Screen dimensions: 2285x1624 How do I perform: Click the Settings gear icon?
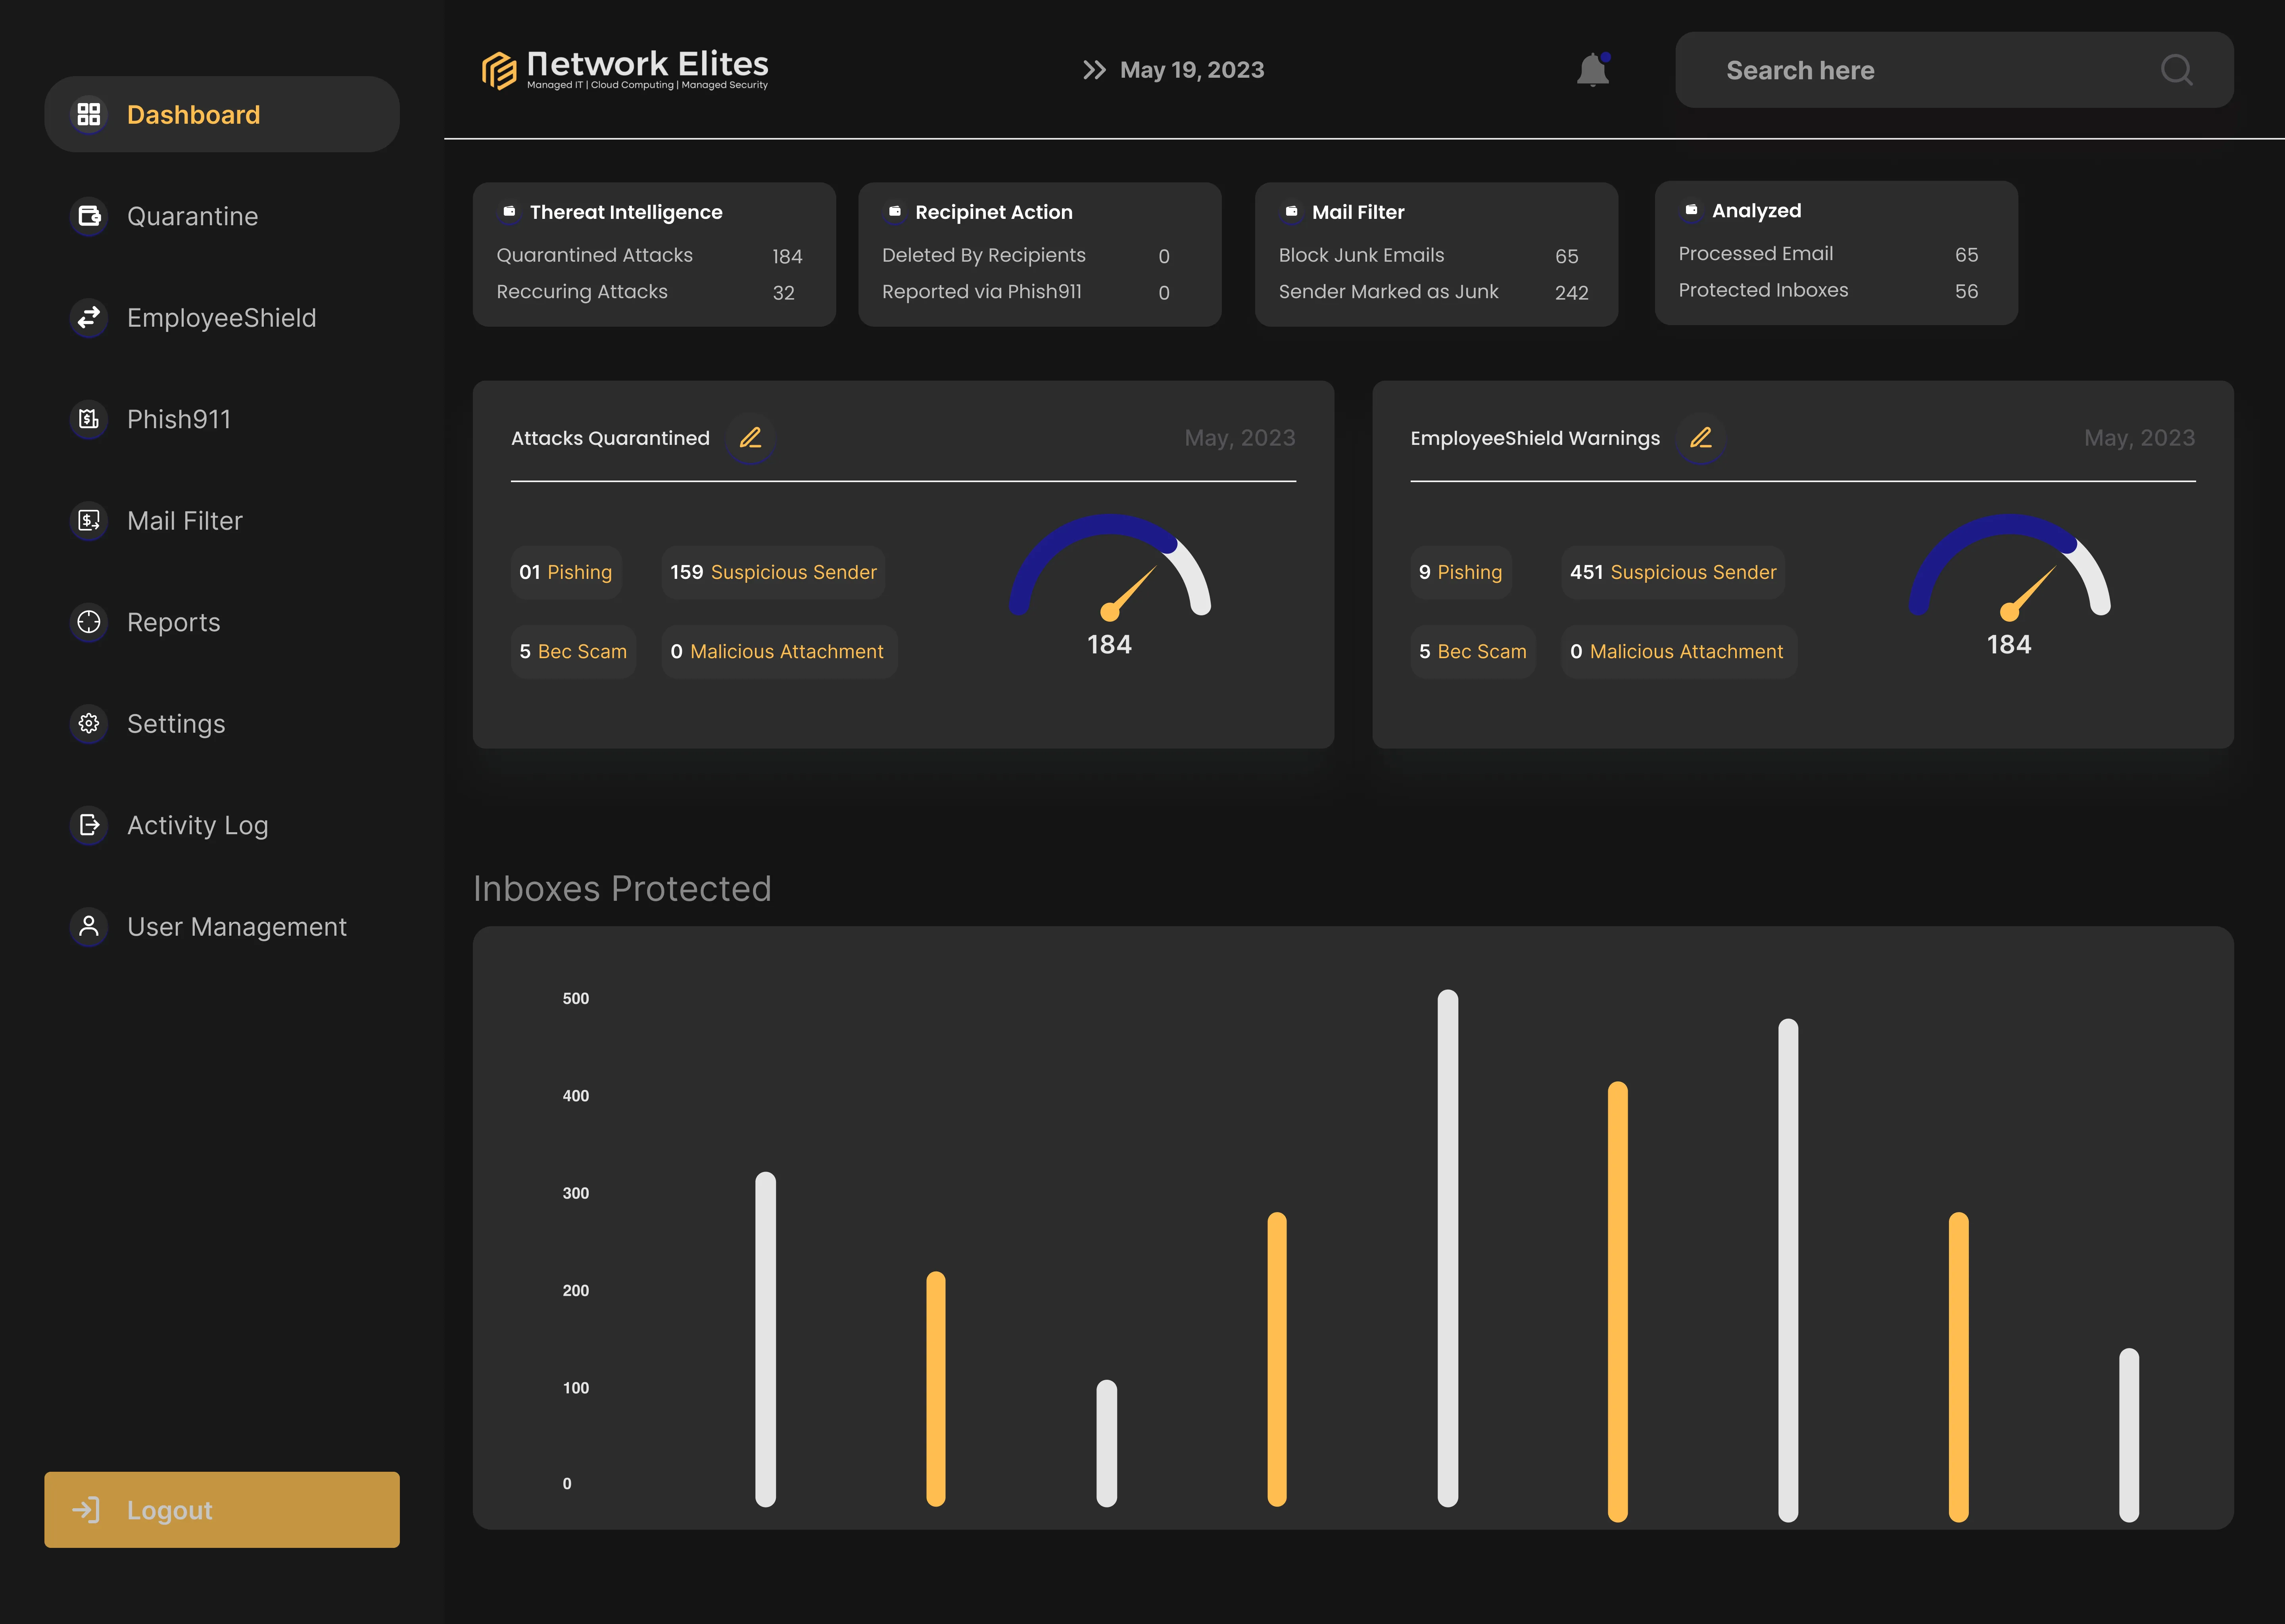(x=89, y=723)
